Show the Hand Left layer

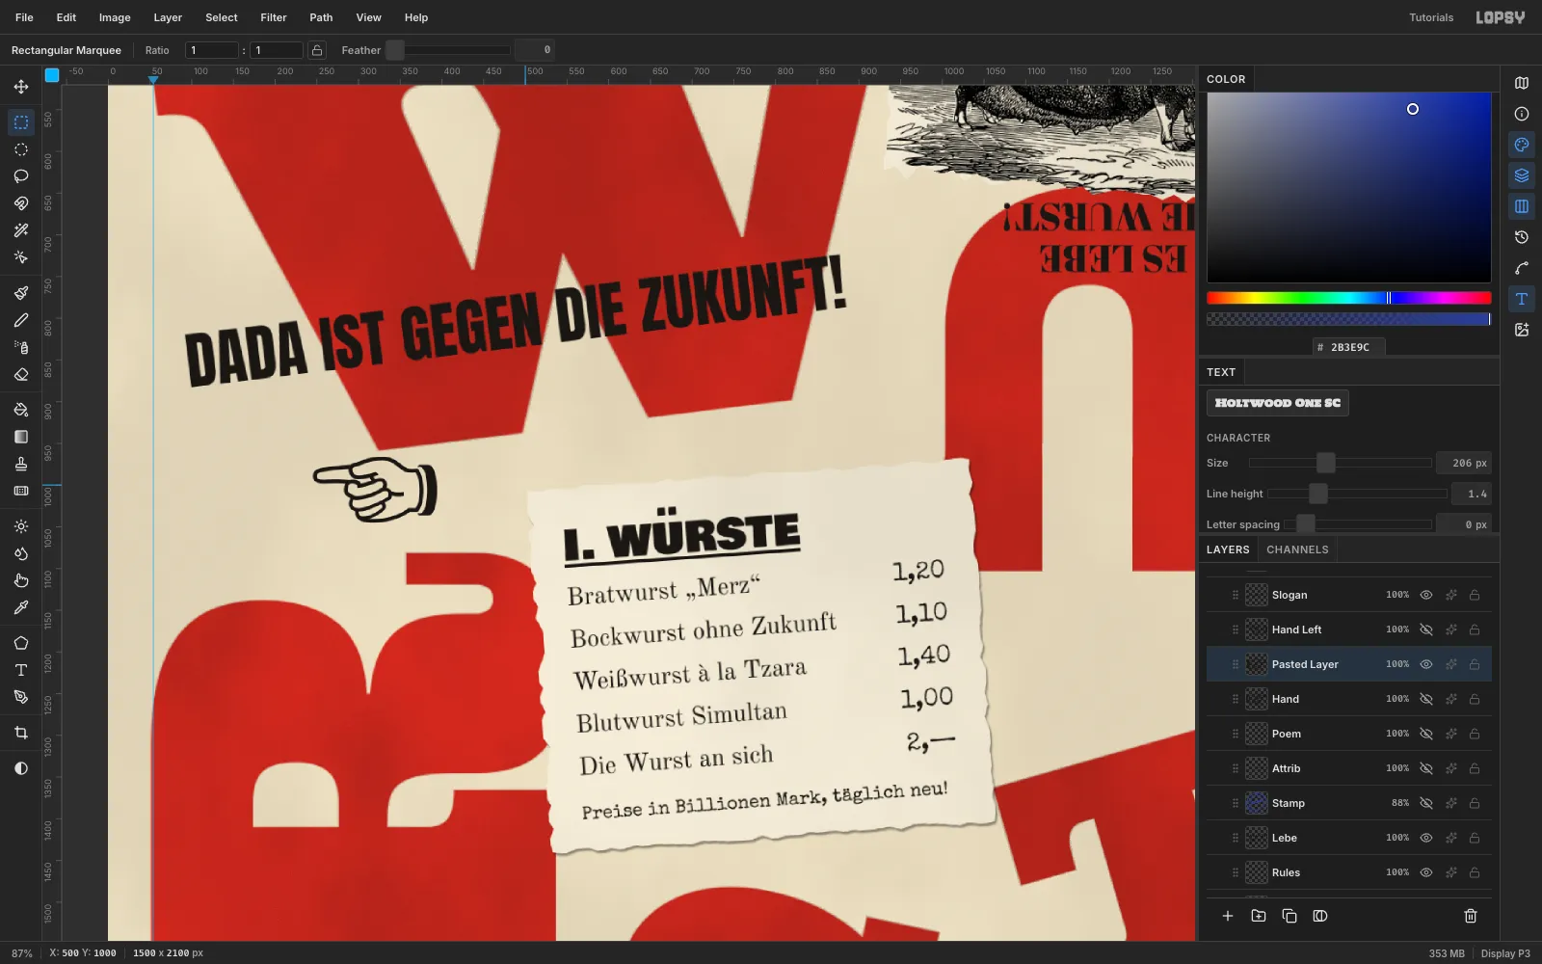click(1426, 629)
